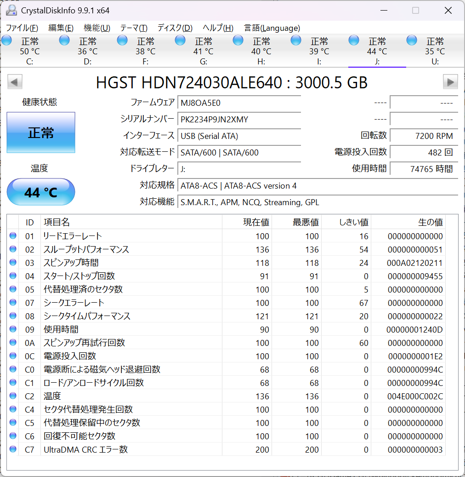Open the 言語(Language) menu
The image size is (465, 477).
272,28
